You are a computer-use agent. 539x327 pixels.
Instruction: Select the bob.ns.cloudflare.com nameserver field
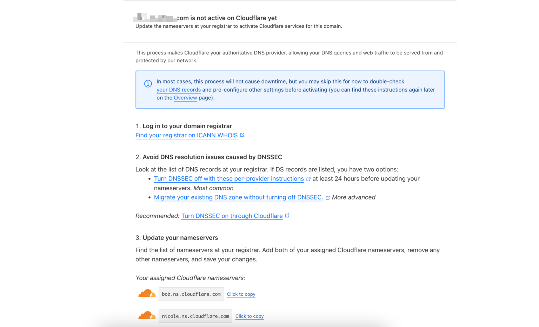(x=191, y=294)
